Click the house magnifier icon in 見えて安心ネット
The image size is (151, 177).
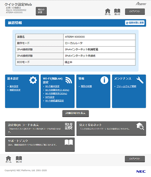140,126
